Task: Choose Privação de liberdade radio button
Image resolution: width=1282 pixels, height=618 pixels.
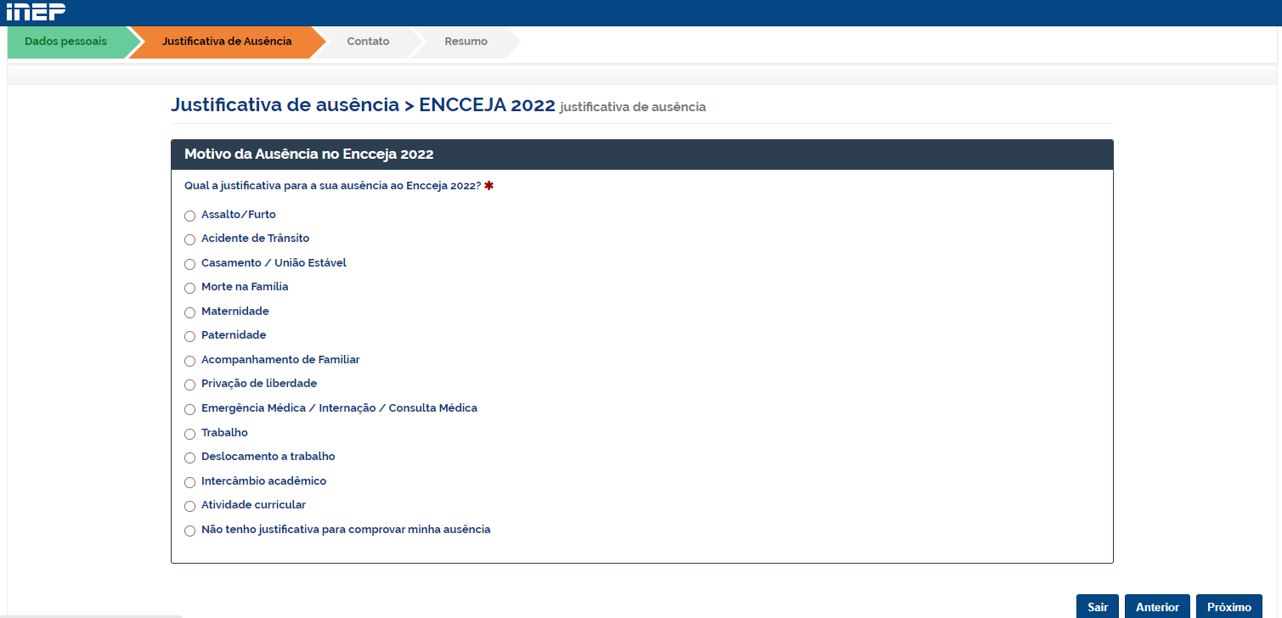Action: click(x=190, y=385)
